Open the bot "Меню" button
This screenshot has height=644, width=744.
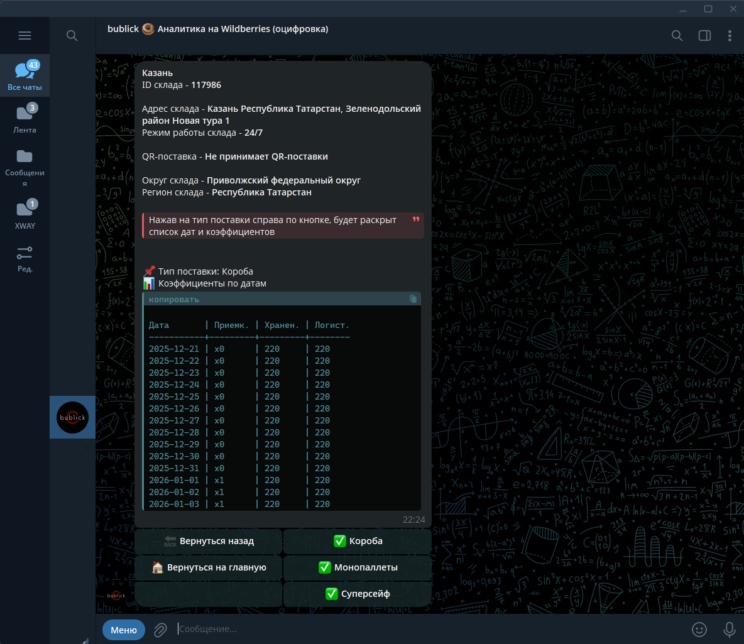point(123,630)
